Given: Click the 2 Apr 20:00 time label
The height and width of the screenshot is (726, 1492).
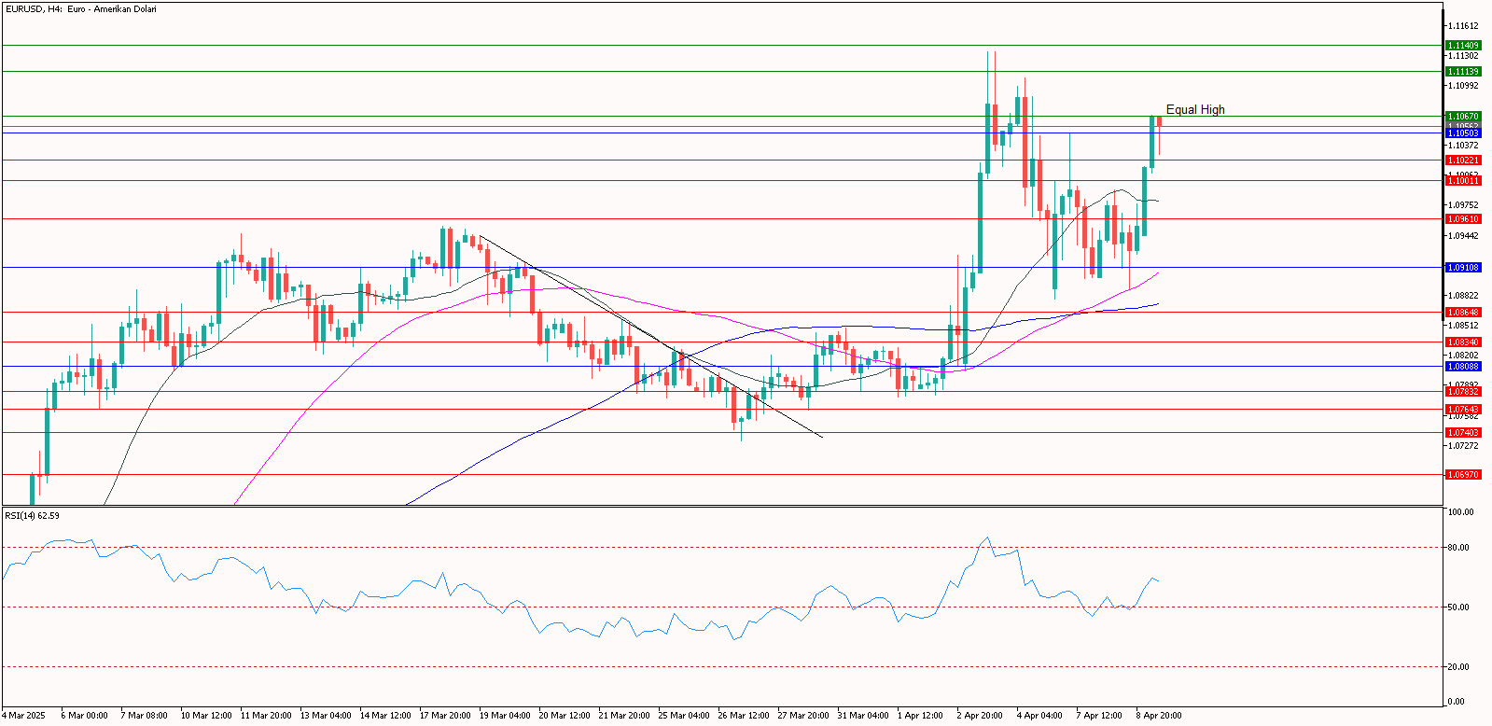Looking at the screenshot, I should 980,716.
